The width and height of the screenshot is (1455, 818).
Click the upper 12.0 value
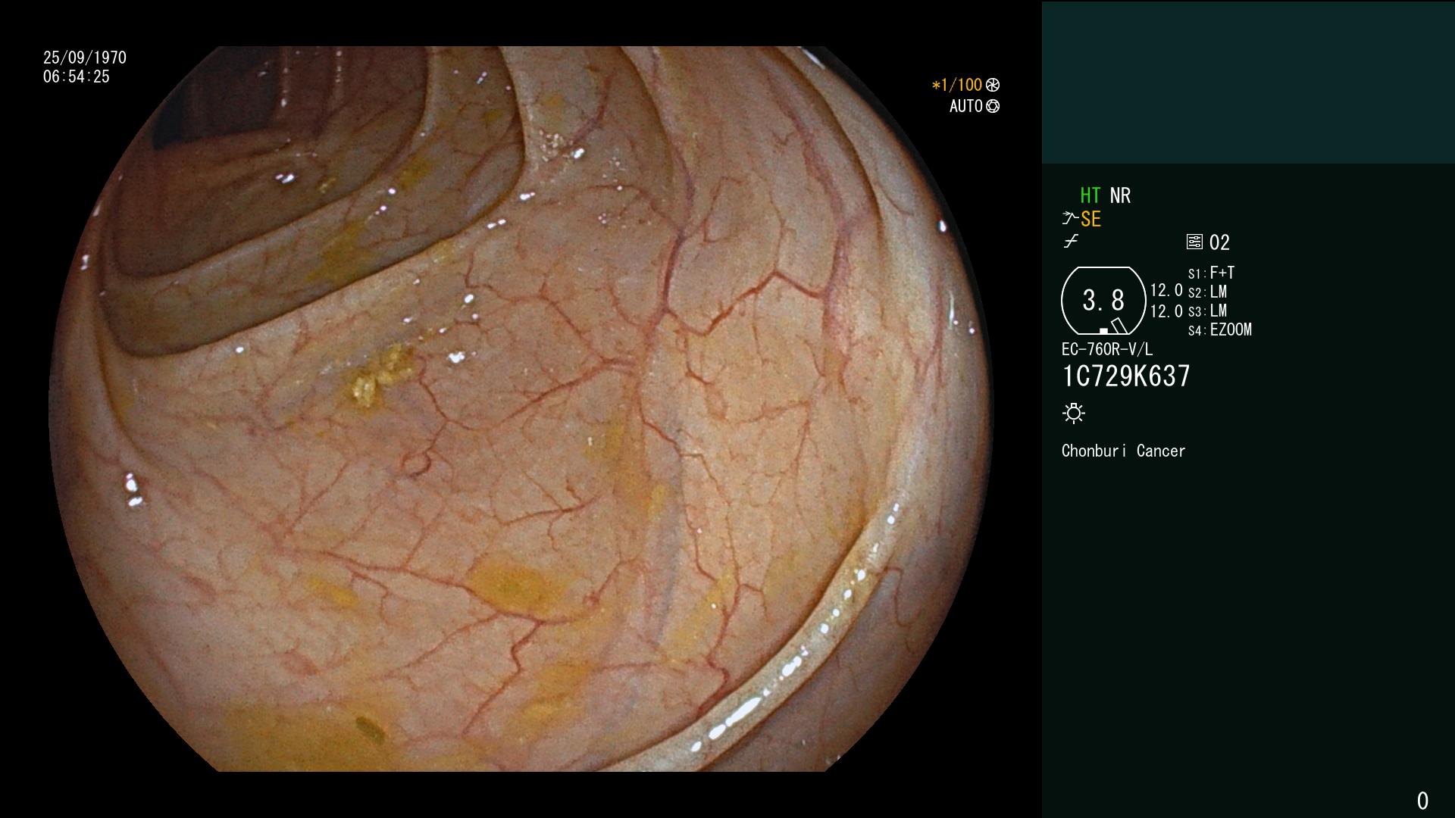point(1166,291)
